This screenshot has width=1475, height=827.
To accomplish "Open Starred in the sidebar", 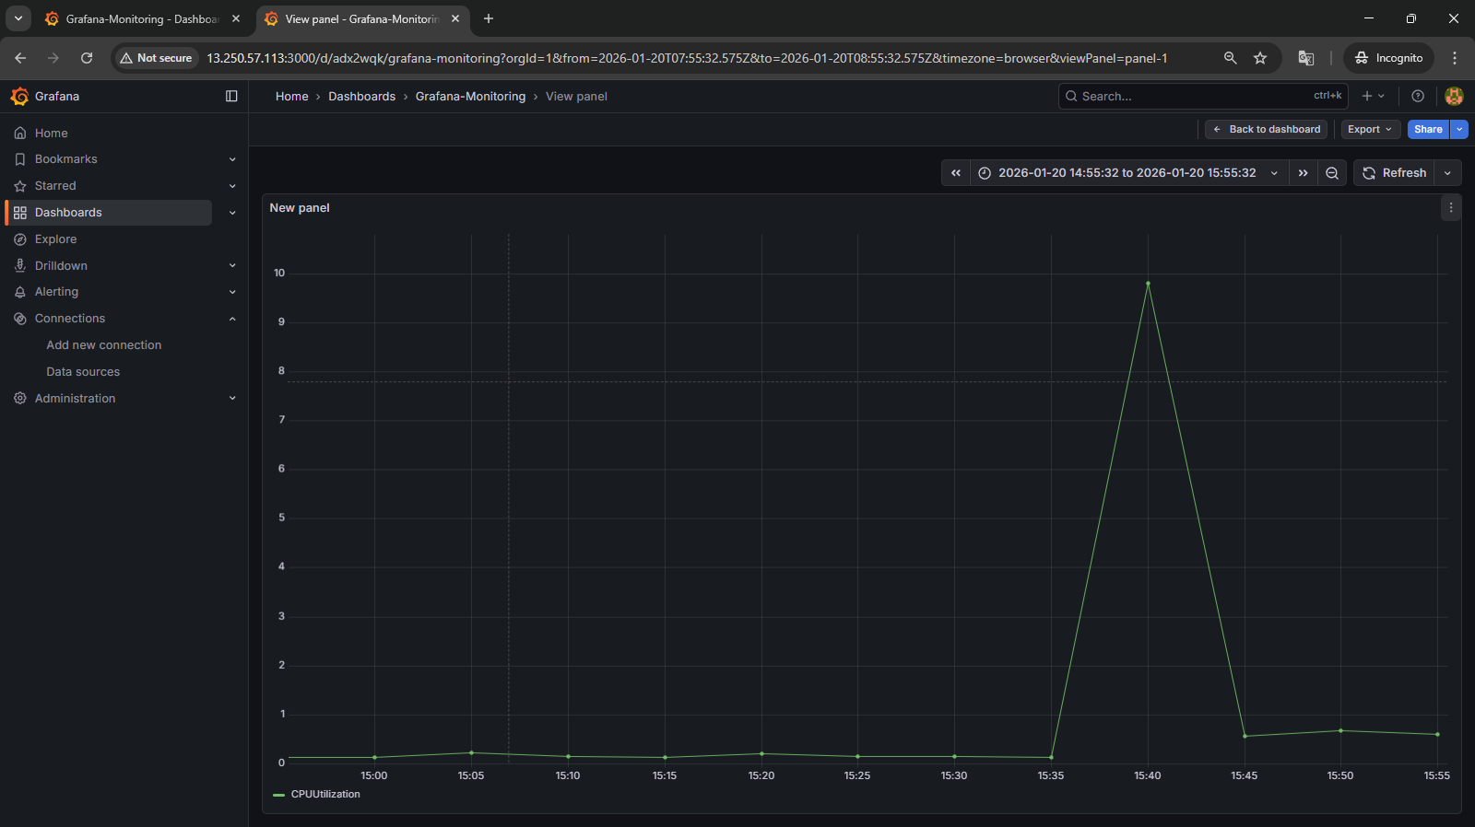I will pyautogui.click(x=55, y=186).
